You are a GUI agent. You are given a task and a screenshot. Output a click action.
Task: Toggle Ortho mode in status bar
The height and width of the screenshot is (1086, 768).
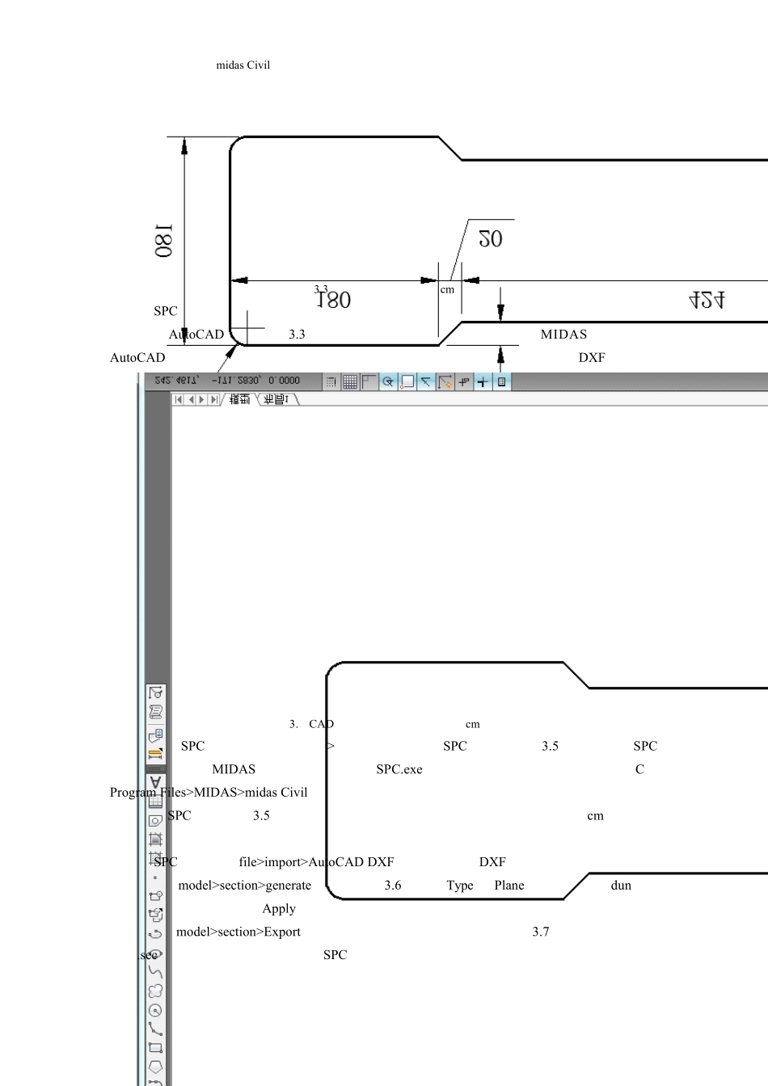[x=369, y=381]
